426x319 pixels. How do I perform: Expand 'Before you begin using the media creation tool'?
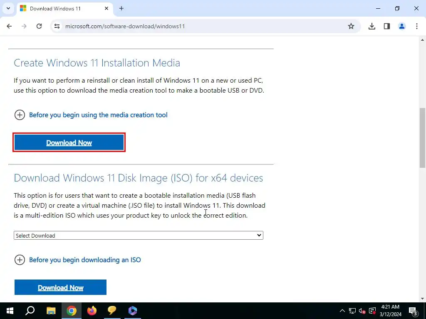[x=91, y=115]
